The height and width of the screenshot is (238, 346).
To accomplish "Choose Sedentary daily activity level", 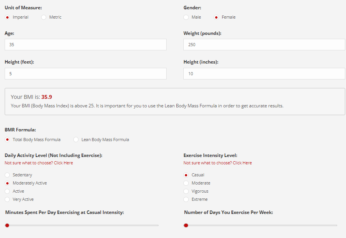I will (7, 175).
